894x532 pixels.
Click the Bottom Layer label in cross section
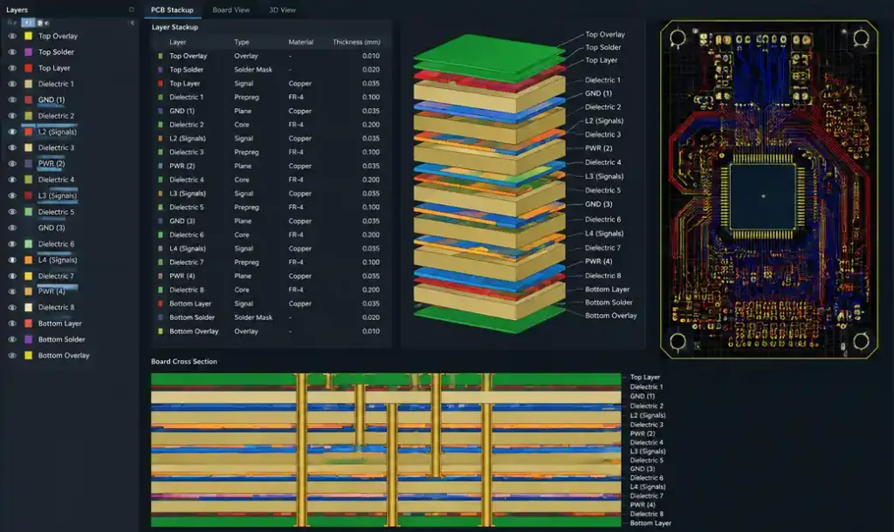(650, 523)
